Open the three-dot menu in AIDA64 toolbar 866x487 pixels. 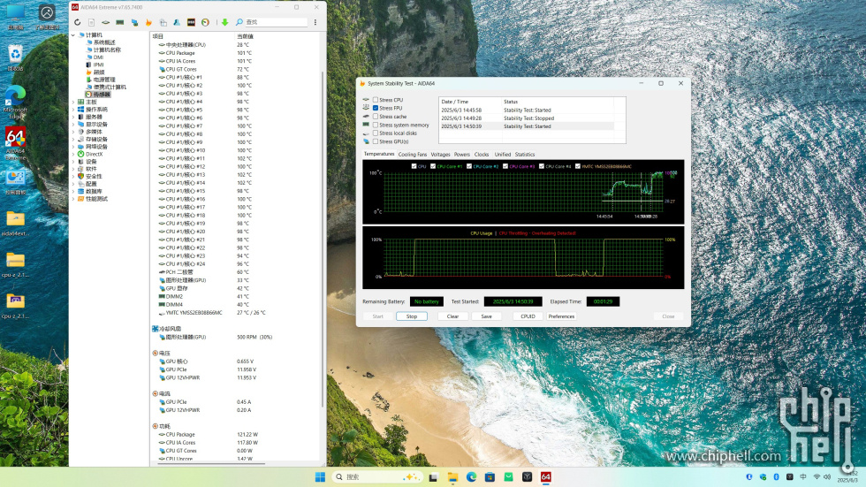coord(315,22)
